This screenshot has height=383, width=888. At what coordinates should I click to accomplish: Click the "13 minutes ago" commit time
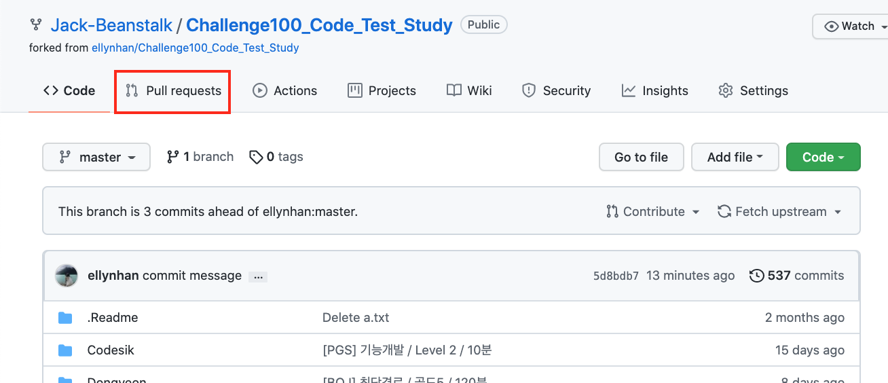690,276
